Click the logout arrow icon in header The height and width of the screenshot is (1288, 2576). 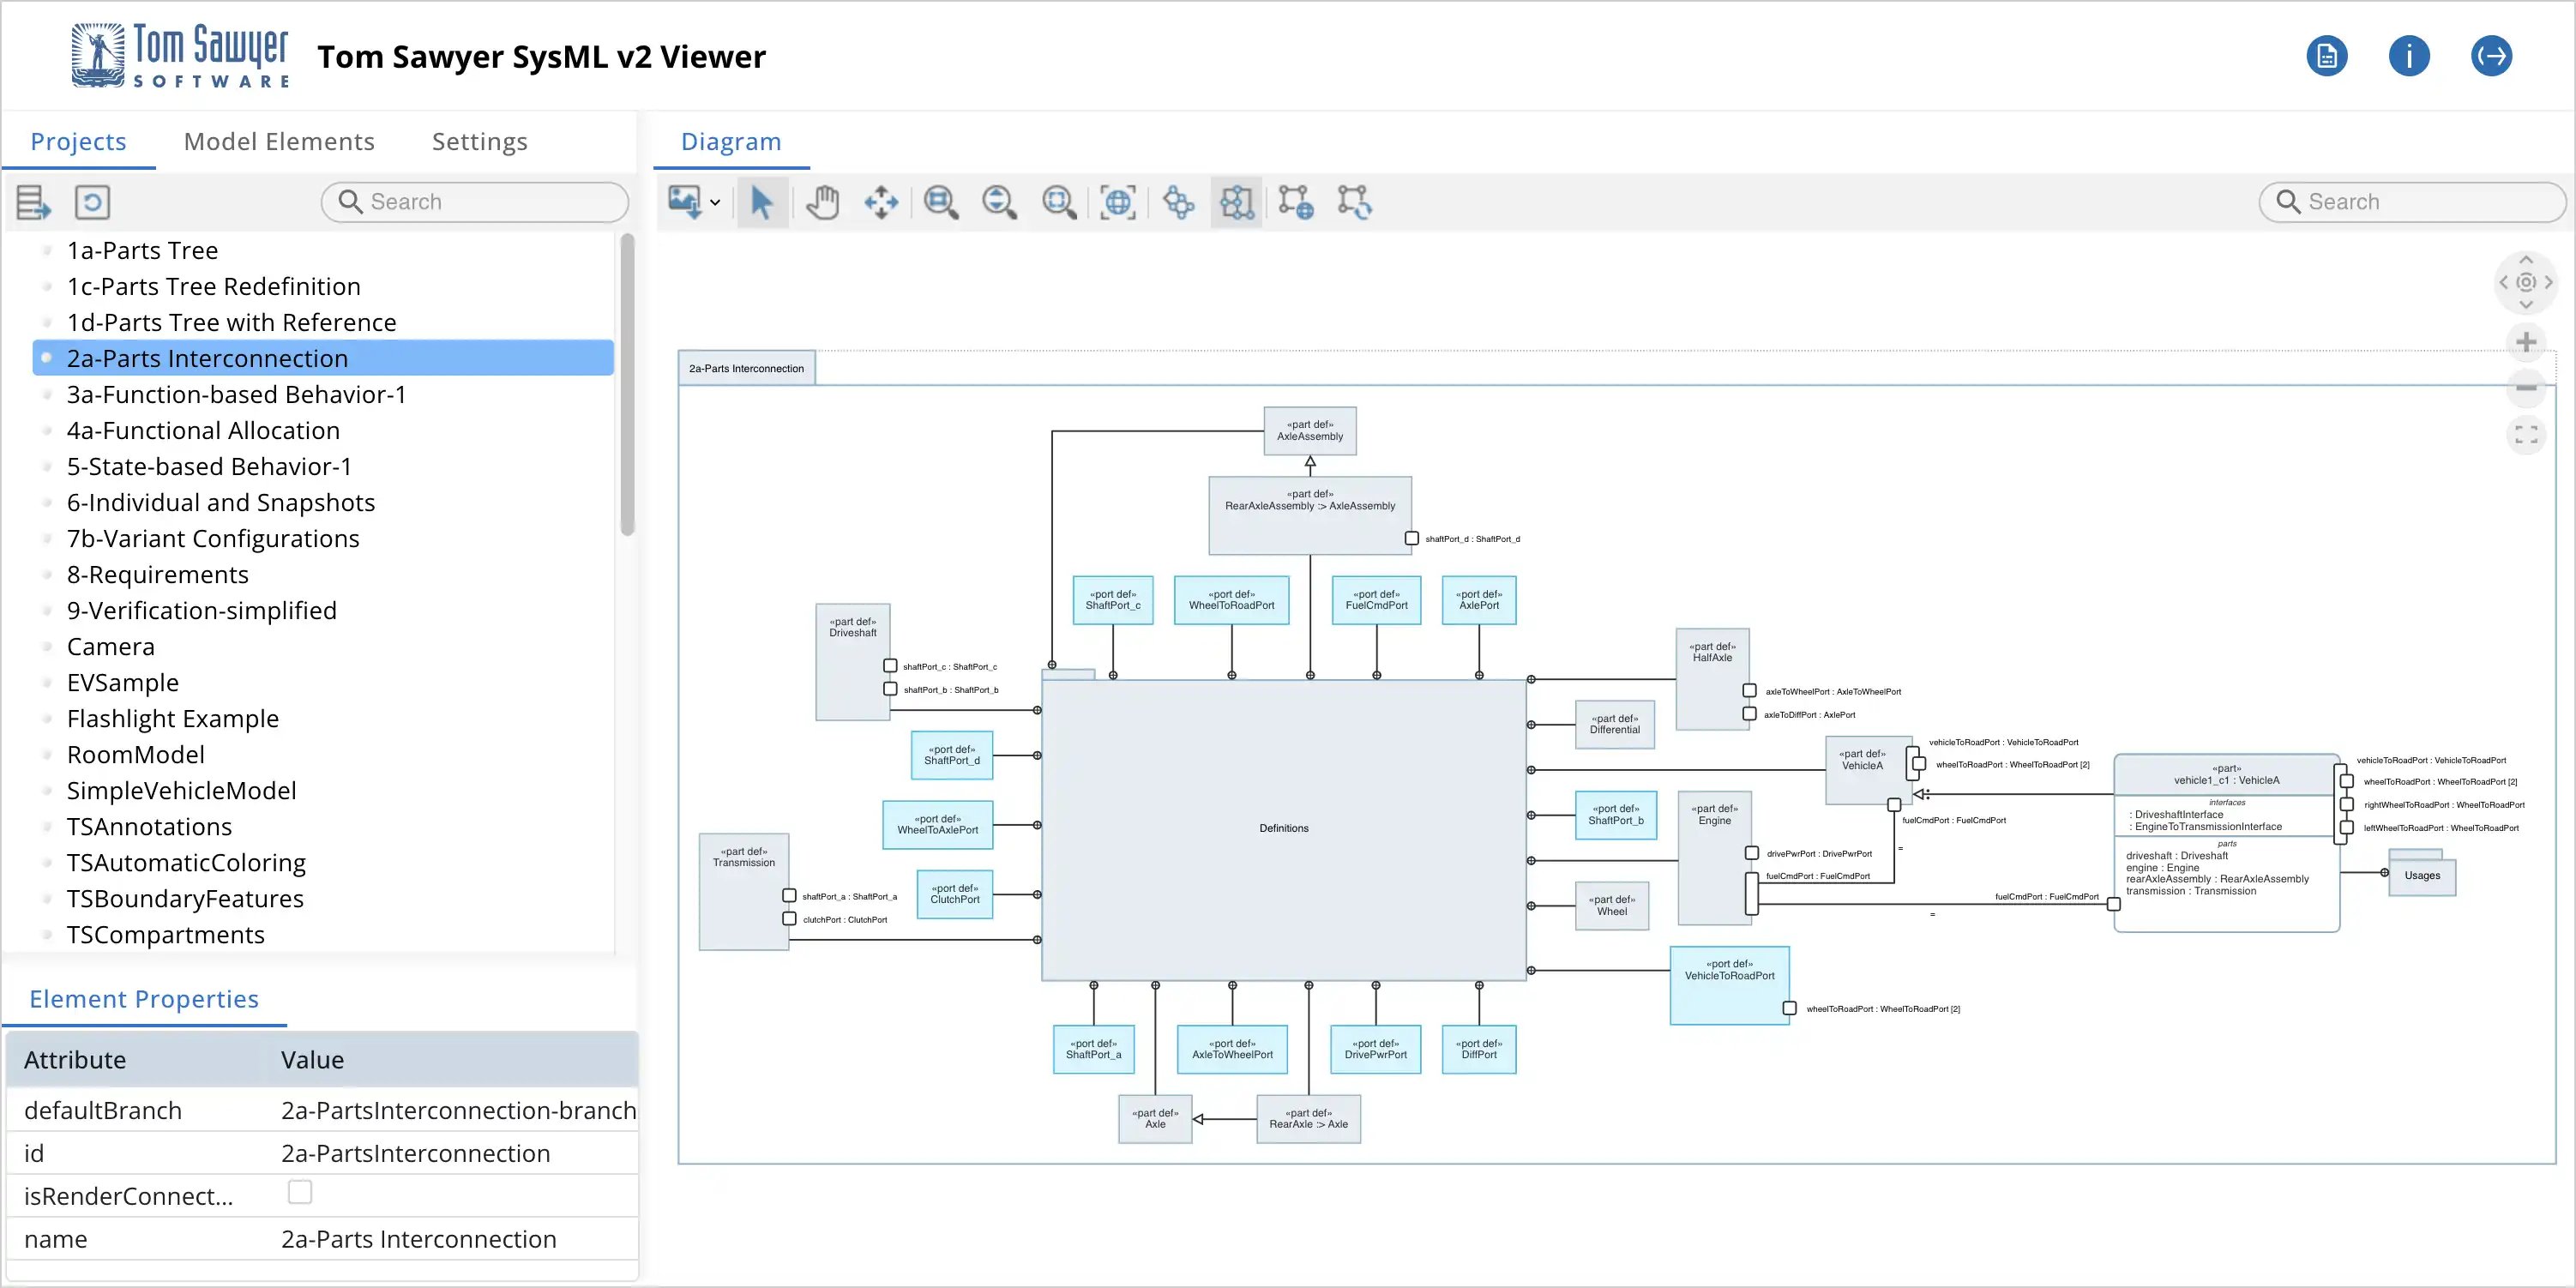click(x=2491, y=56)
